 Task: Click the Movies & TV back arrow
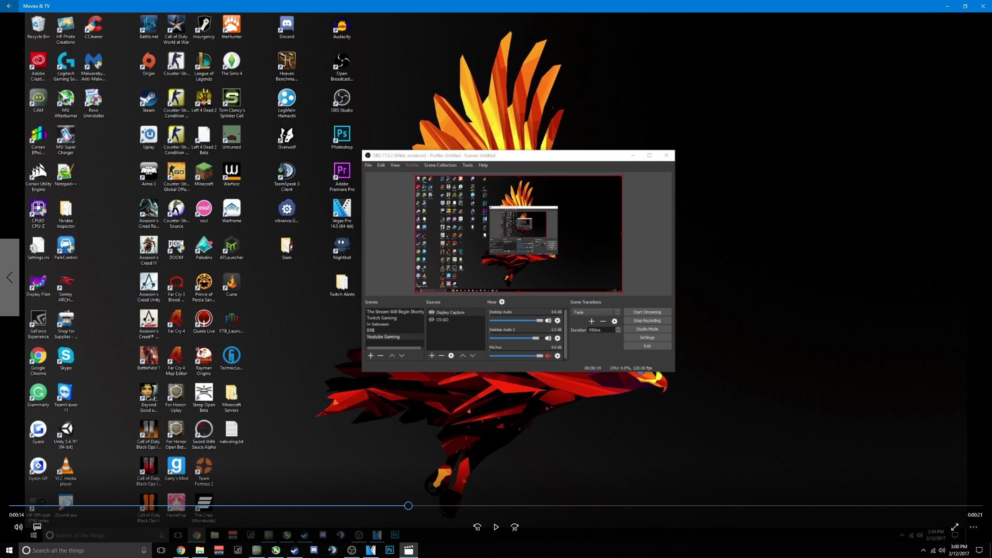point(9,6)
